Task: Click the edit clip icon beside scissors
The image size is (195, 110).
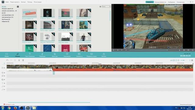Action: point(15,60)
